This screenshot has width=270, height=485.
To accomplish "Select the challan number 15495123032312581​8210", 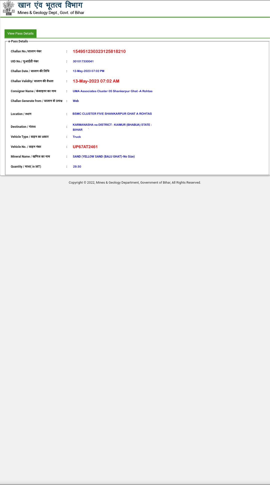I will point(99,51).
